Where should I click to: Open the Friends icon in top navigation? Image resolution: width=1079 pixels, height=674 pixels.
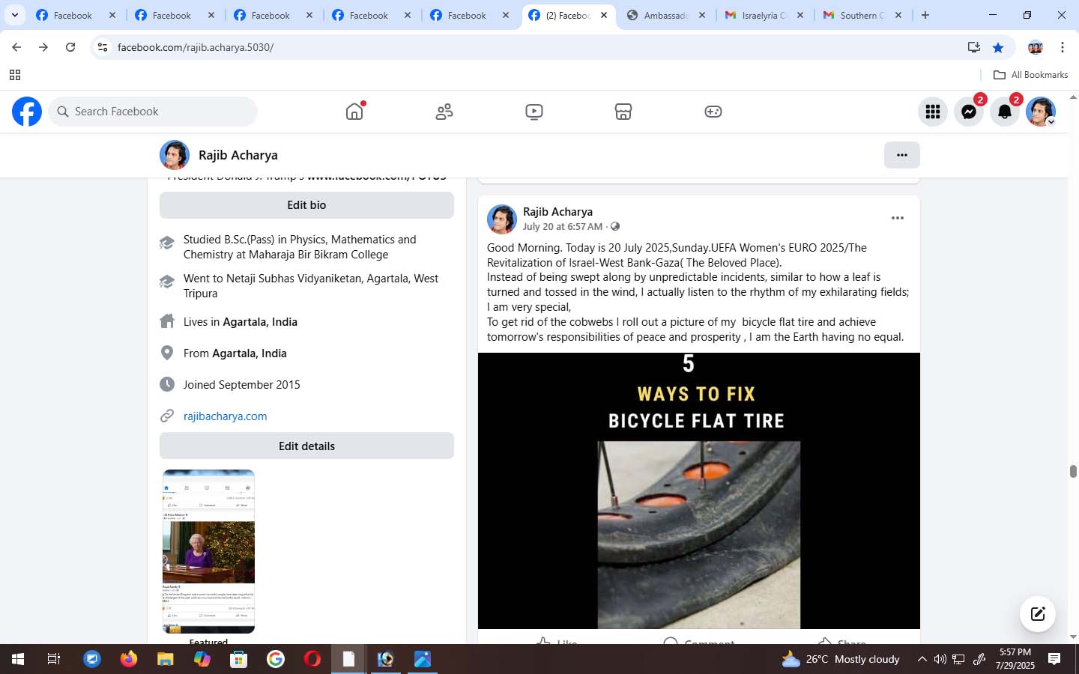[x=444, y=112]
